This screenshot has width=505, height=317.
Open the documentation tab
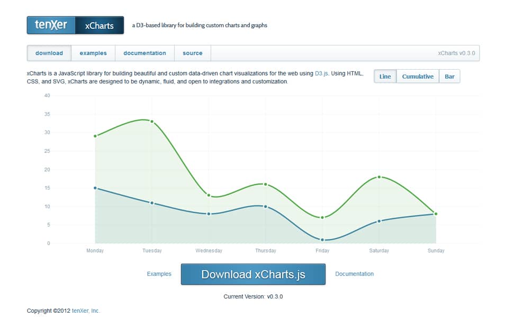click(x=145, y=53)
